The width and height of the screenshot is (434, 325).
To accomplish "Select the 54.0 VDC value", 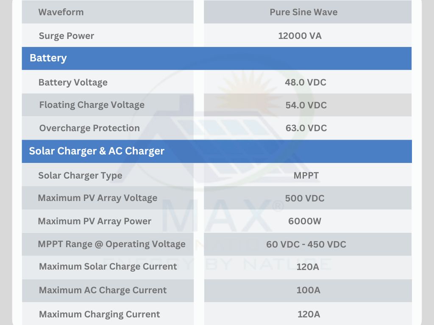I will (x=306, y=105).
